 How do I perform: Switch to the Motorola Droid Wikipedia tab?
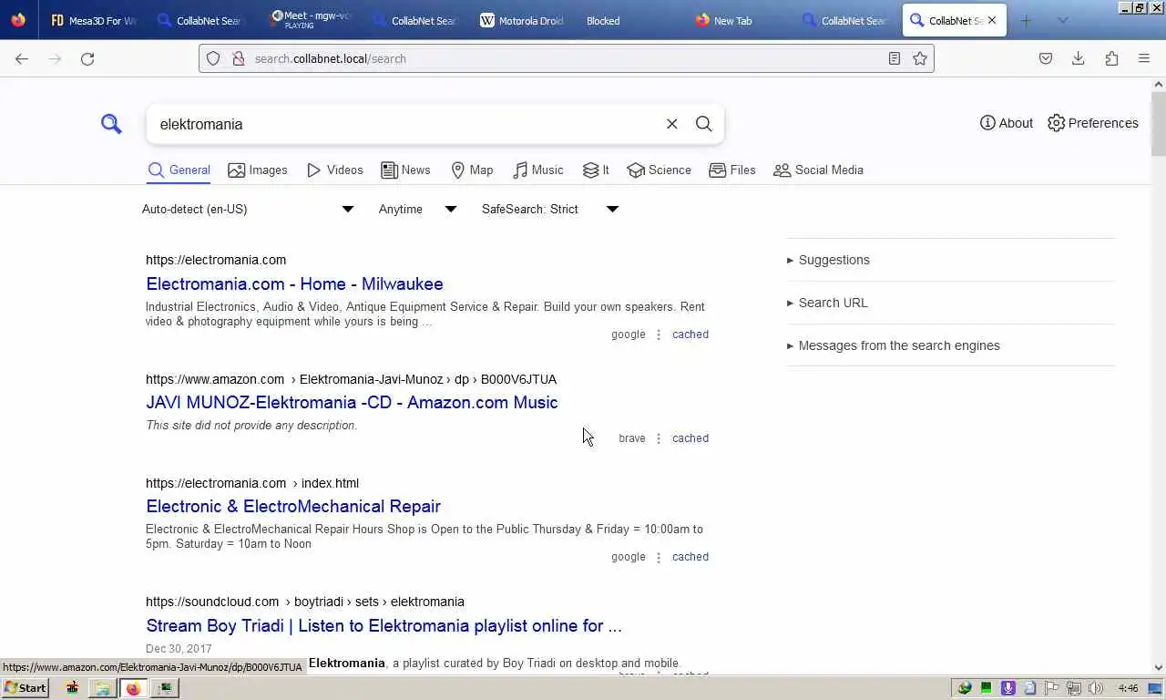pos(522,20)
